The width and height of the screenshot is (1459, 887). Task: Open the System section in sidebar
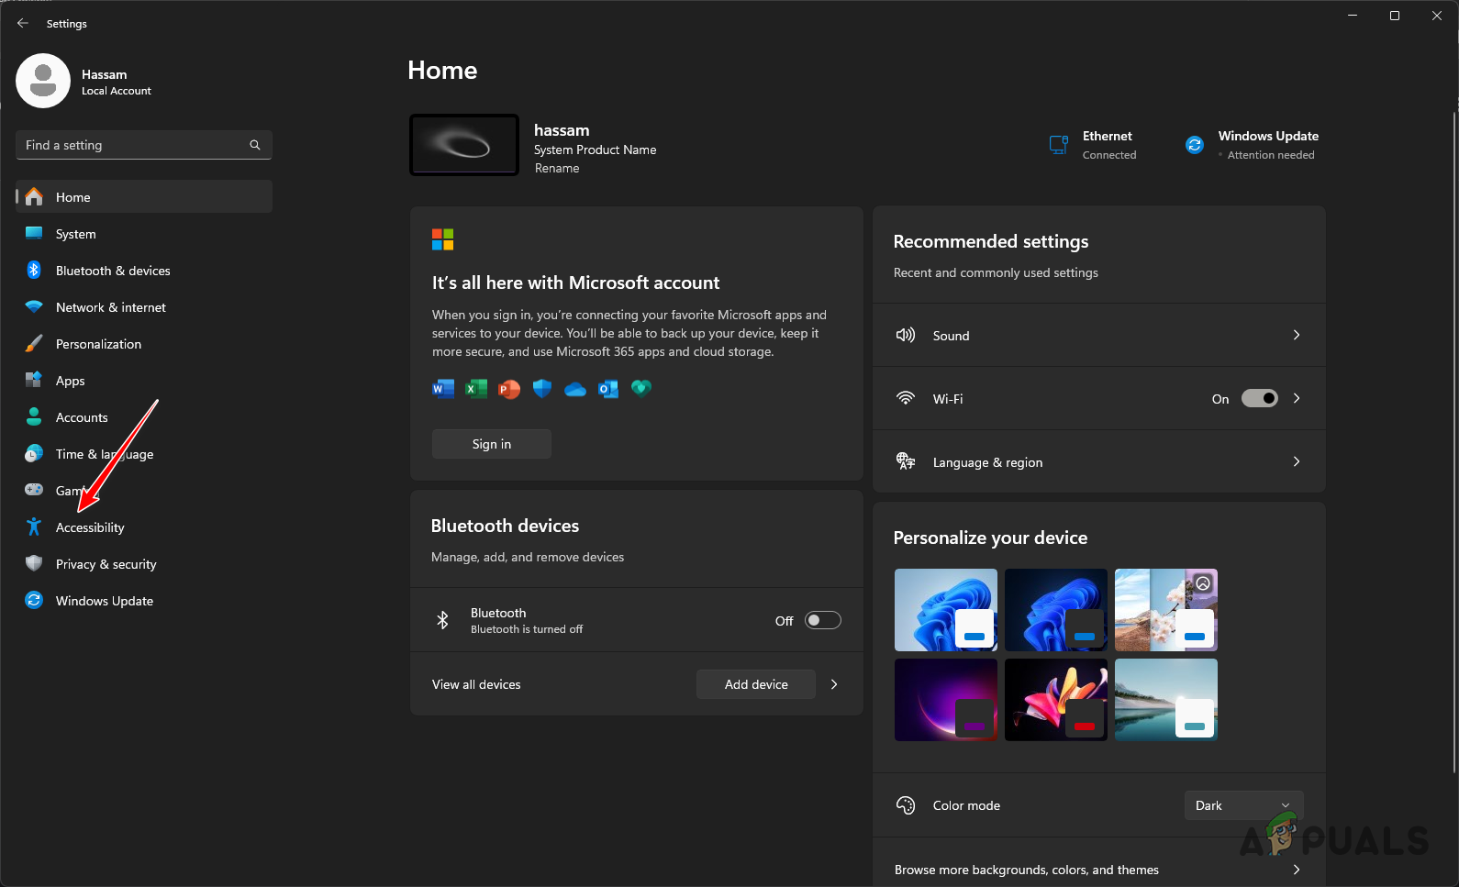[75, 234]
